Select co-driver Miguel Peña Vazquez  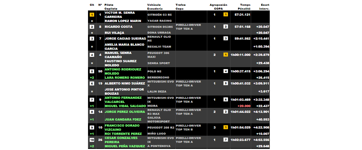pos(125,146)
